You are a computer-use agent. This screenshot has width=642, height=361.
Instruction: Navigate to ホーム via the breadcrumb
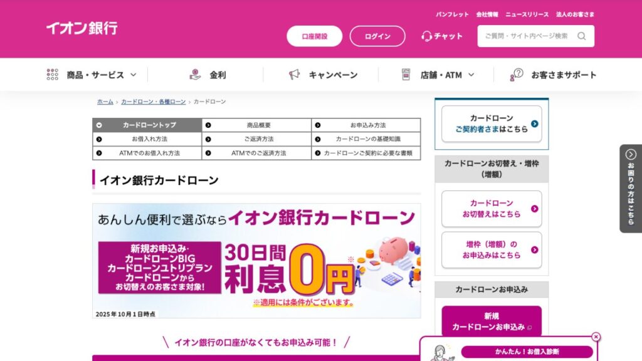tap(104, 101)
